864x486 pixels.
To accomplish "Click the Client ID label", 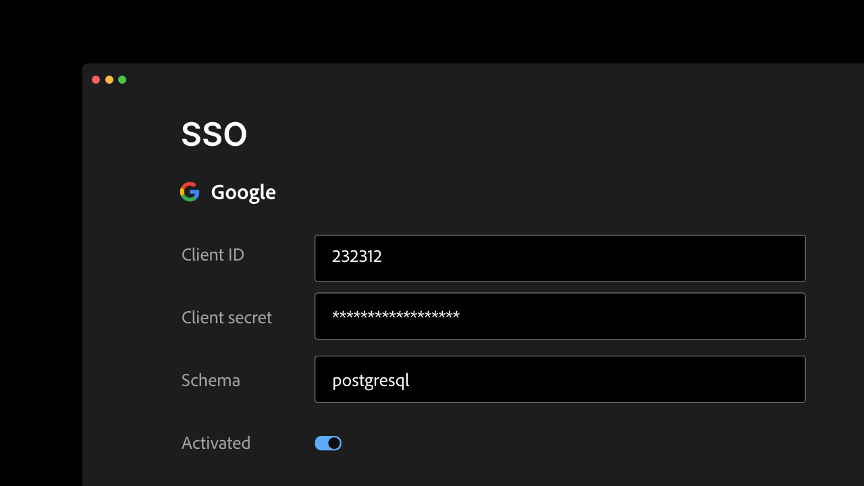I will [213, 255].
